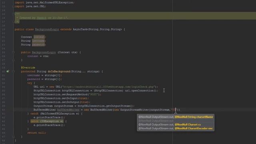Click the override gutter icon beside doInBackground

pyautogui.click(x=8, y=71)
